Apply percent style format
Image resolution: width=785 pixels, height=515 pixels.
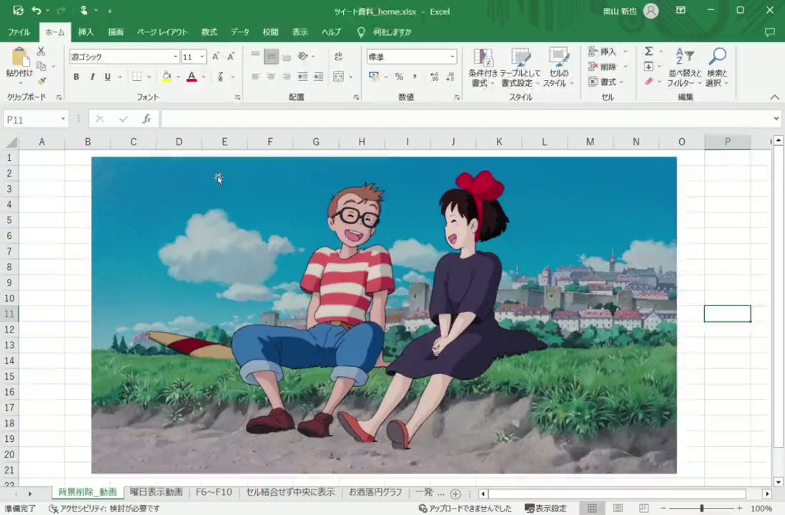399,77
